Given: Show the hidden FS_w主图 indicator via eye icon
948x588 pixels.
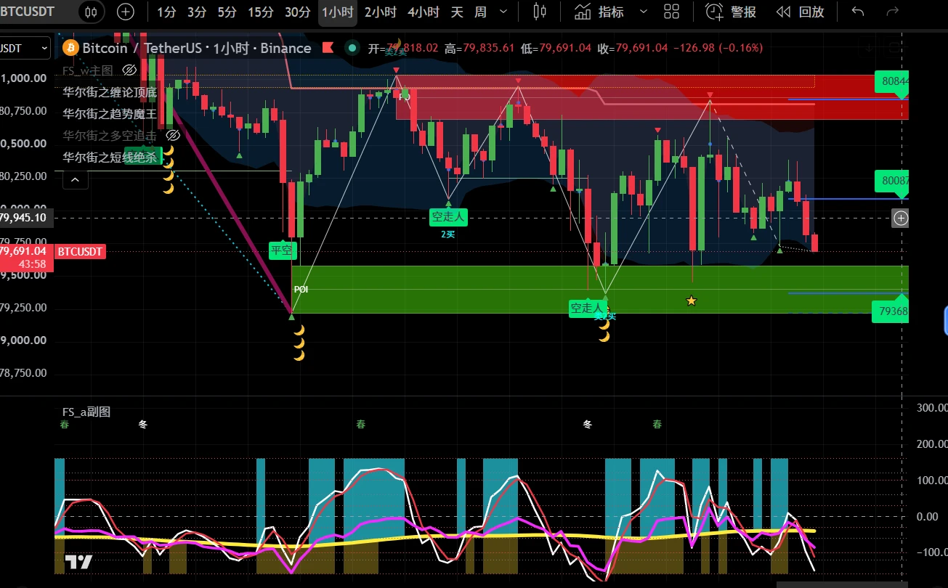Looking at the screenshot, I should [129, 70].
